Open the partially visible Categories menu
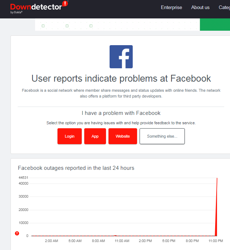230x250 pixels. pyautogui.click(x=224, y=7)
